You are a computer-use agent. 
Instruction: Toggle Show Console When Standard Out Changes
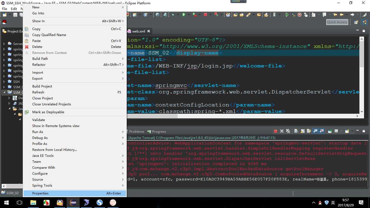pyautogui.click(x=315, y=131)
